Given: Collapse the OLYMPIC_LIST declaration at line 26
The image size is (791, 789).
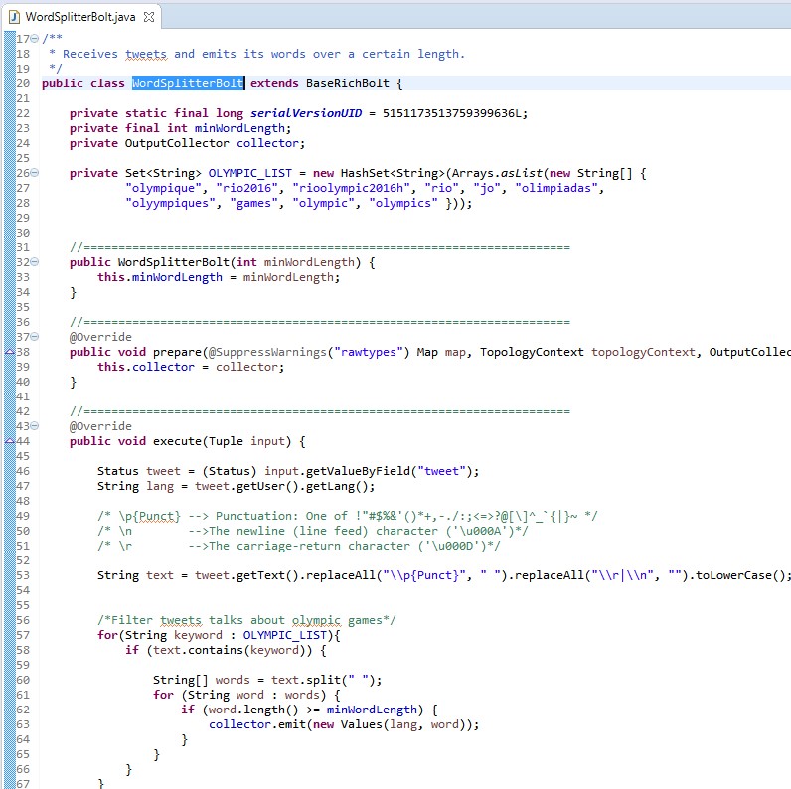Looking at the screenshot, I should 35,173.
